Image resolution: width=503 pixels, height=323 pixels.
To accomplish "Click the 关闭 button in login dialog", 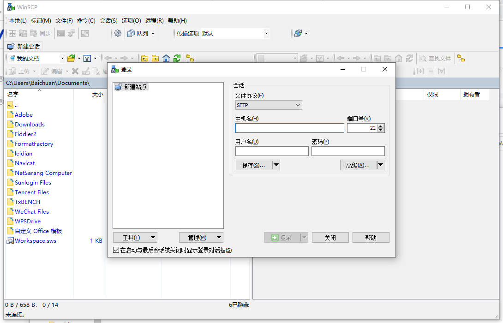I will click(330, 237).
